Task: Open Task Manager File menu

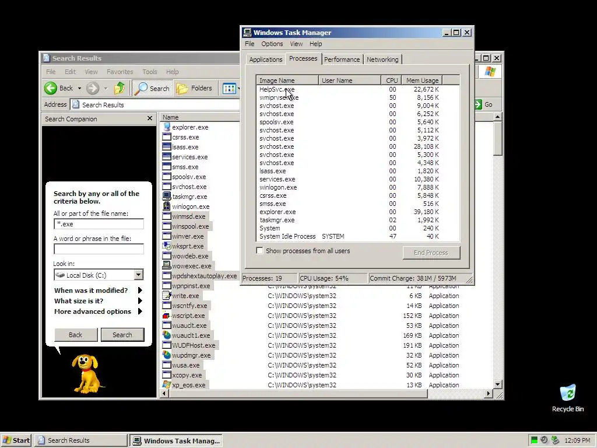Action: coord(250,44)
